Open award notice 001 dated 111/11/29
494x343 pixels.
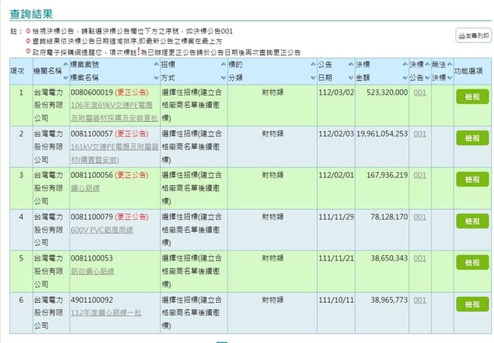point(420,217)
